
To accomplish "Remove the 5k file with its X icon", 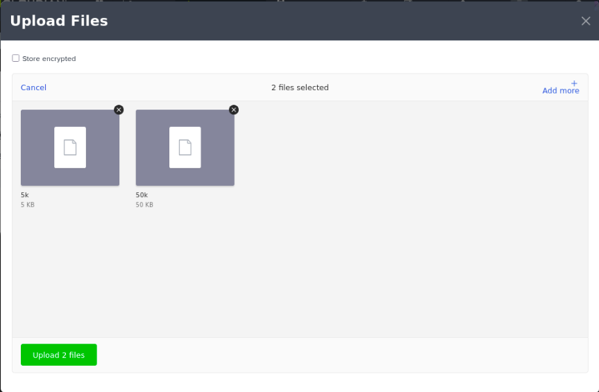I will [x=119, y=110].
